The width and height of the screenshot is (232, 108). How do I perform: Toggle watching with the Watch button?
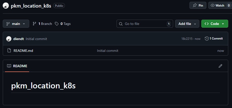tap(217, 6)
